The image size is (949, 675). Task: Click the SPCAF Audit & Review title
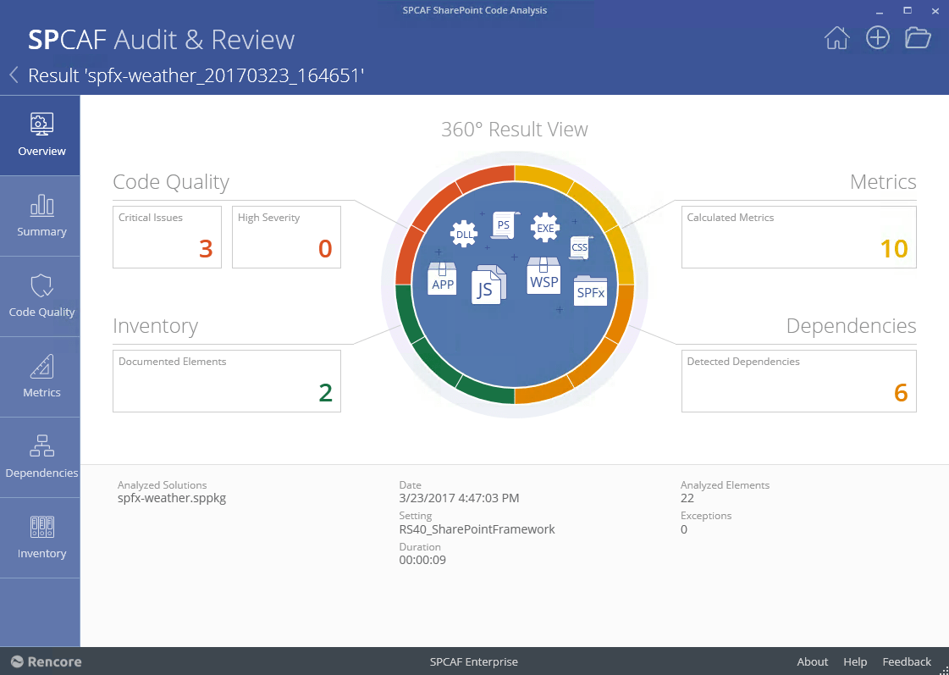click(161, 39)
